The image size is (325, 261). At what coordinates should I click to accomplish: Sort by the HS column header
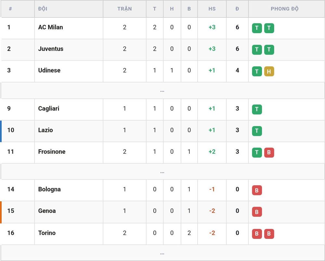click(x=212, y=9)
